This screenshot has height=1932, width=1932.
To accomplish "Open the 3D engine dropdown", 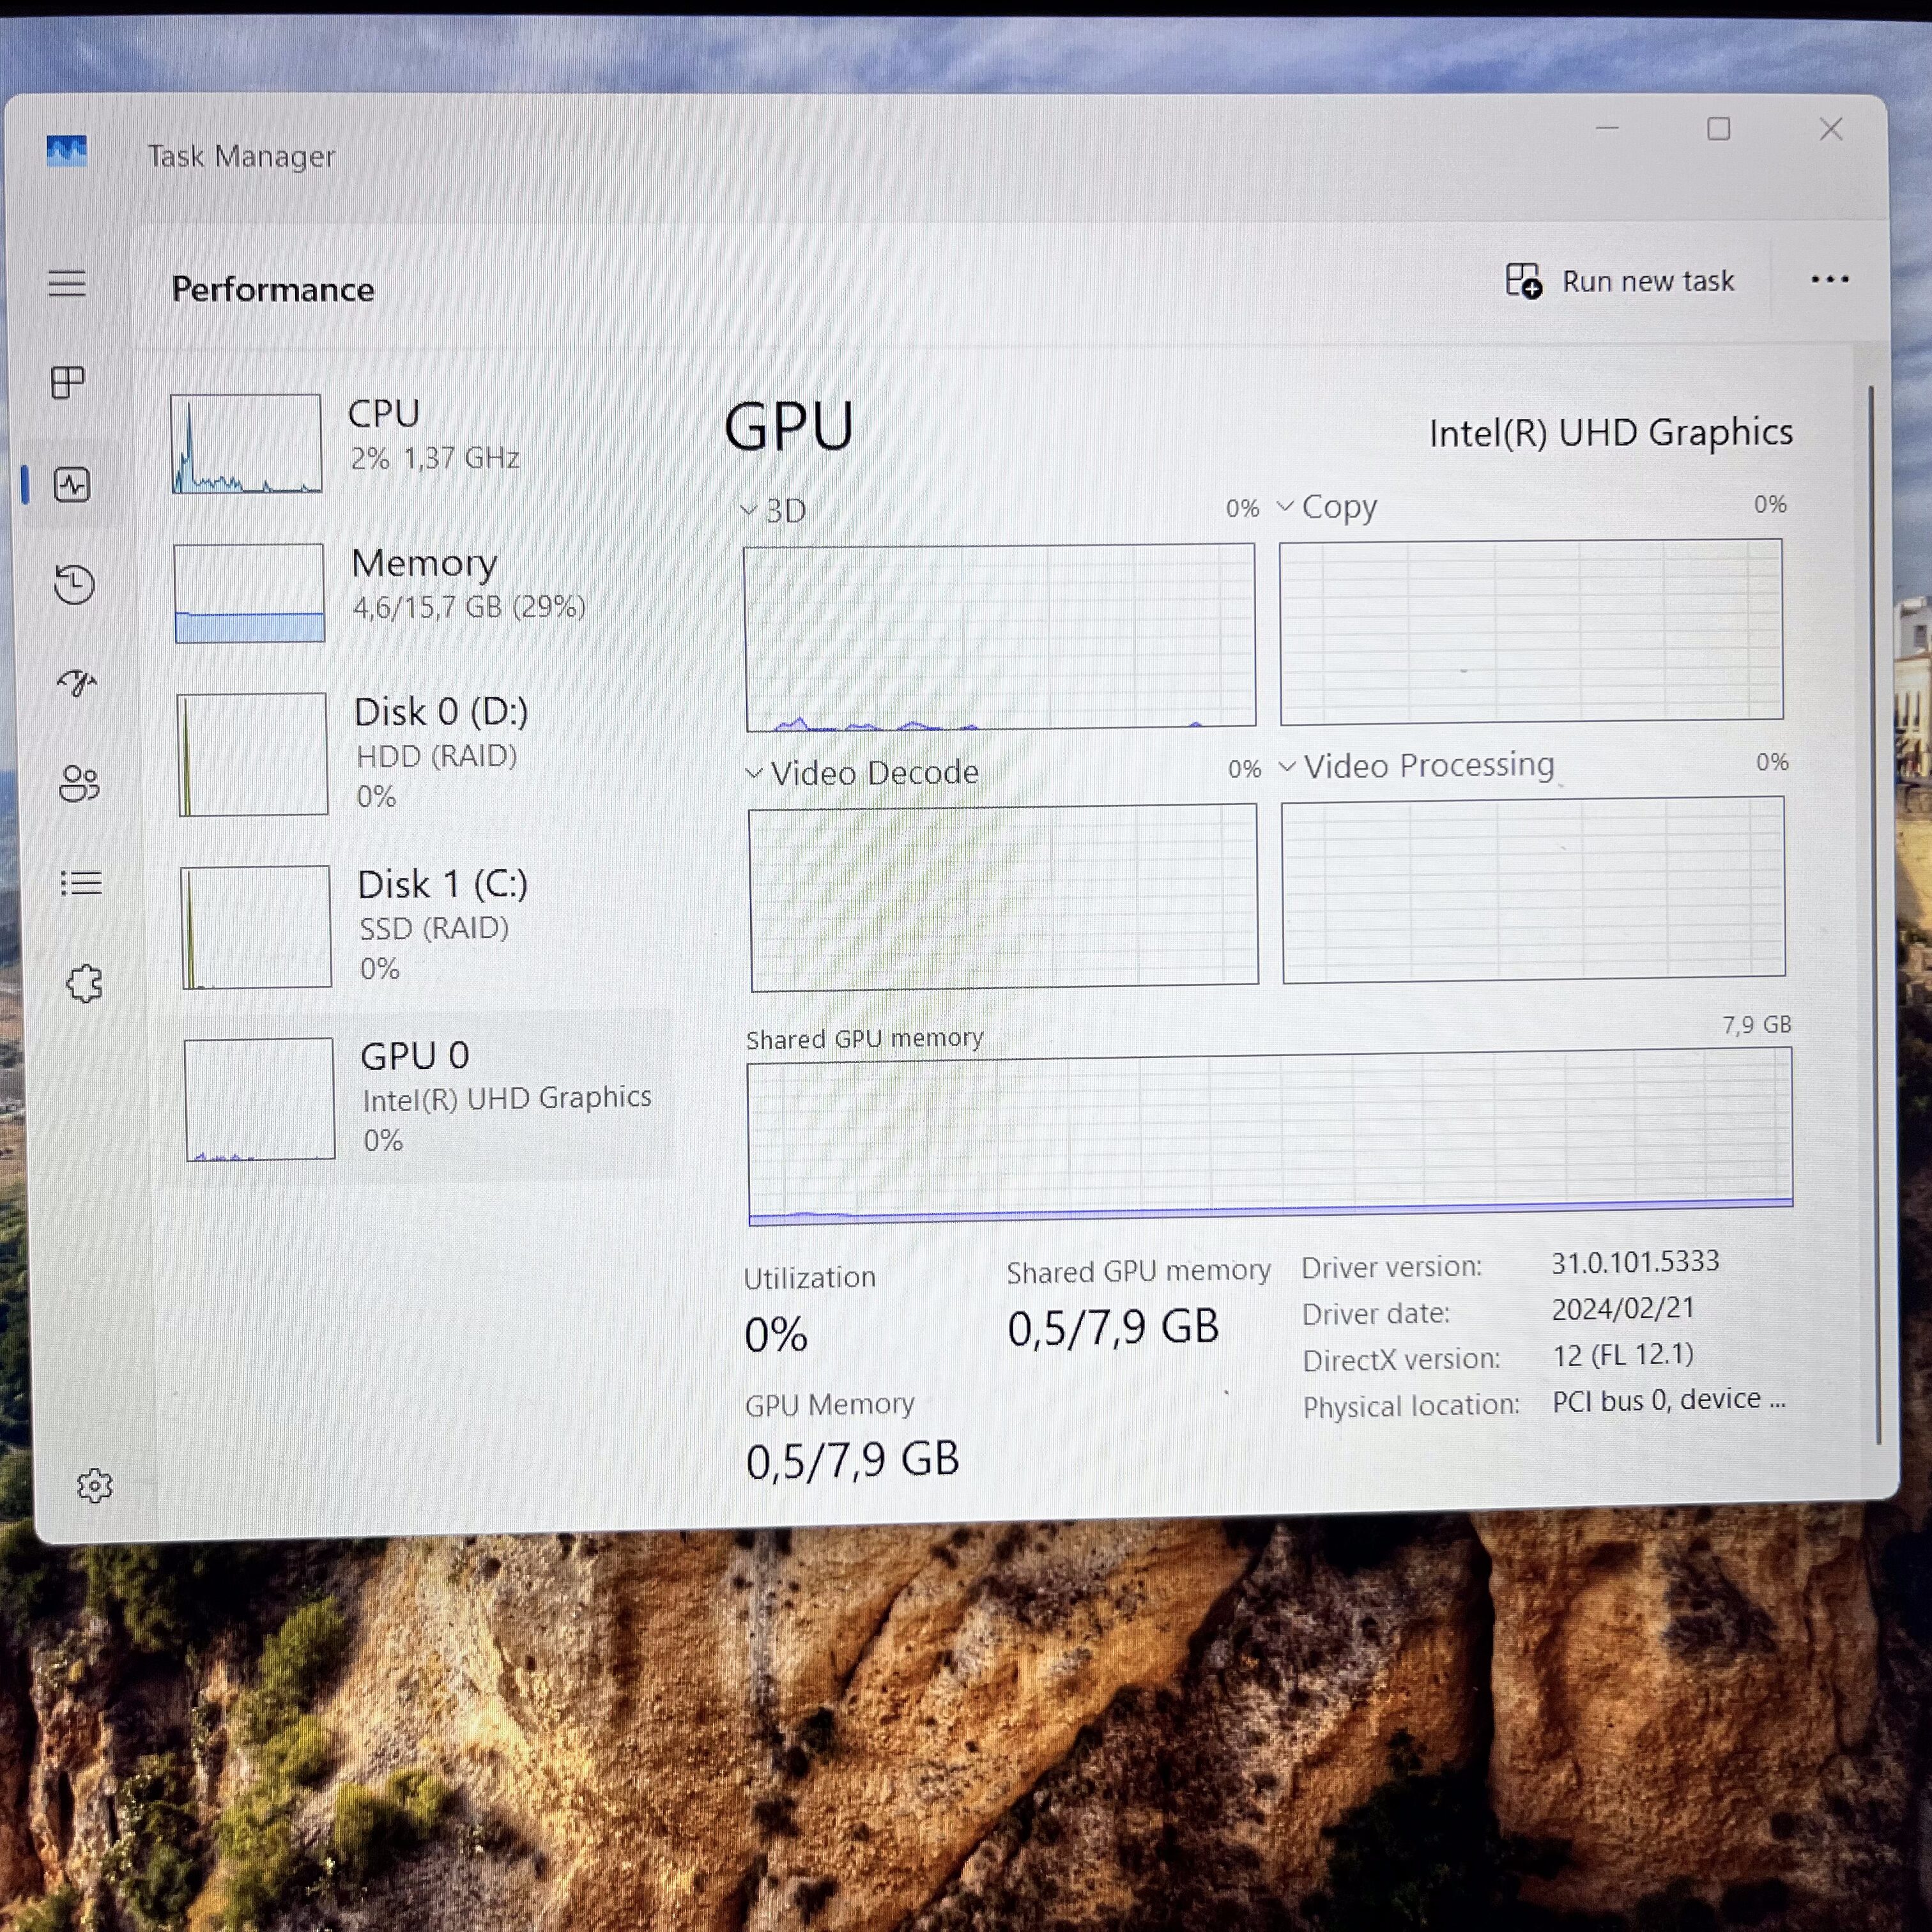I will tap(773, 510).
